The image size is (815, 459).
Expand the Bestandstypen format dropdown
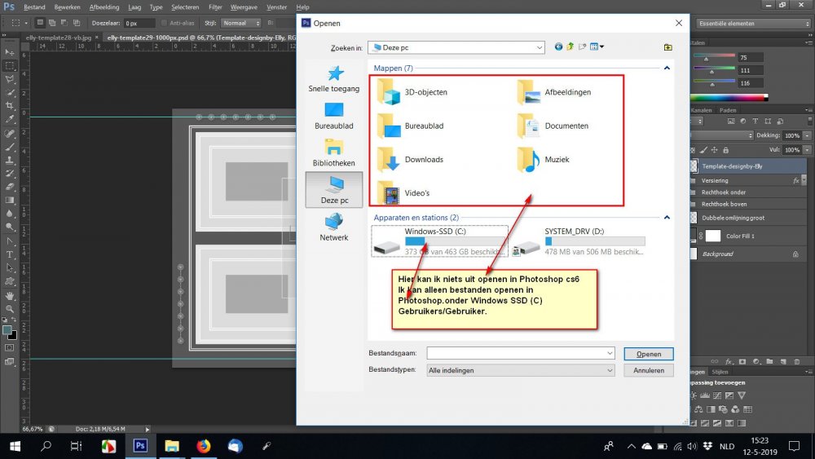coord(610,370)
